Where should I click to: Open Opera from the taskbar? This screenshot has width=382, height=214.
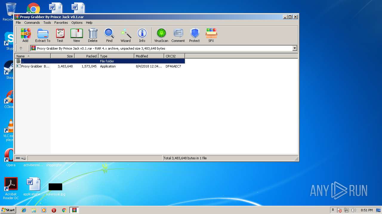coord(54,210)
